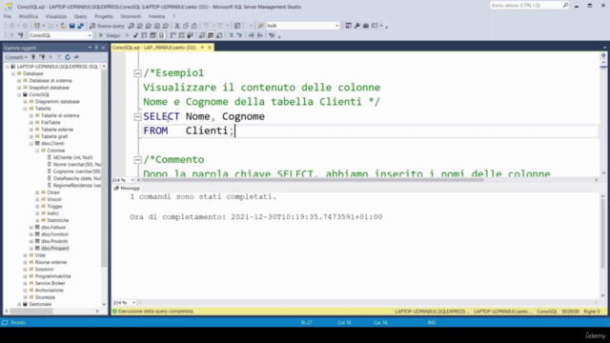Screen dimensions: 610x343
Task: Open the Query menu
Action: 80,16
